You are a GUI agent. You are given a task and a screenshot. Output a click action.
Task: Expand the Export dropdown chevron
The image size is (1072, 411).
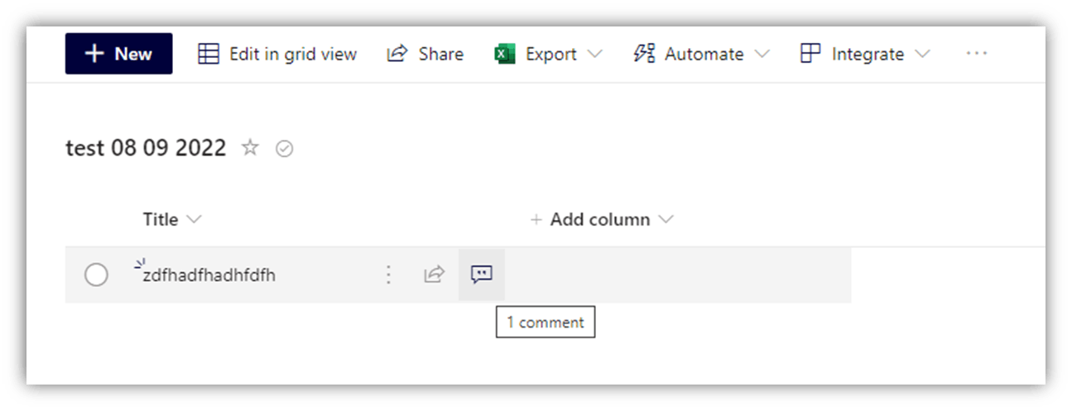[x=594, y=55]
